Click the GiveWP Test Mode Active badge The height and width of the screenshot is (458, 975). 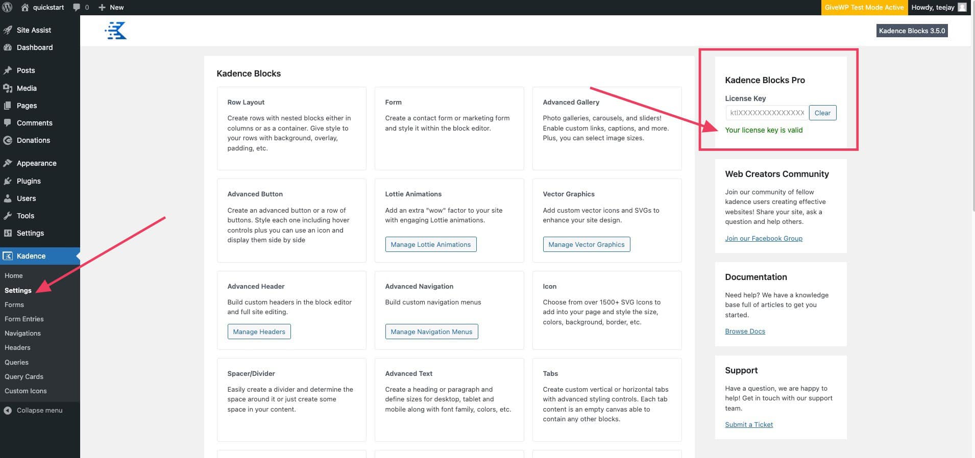pyautogui.click(x=864, y=7)
